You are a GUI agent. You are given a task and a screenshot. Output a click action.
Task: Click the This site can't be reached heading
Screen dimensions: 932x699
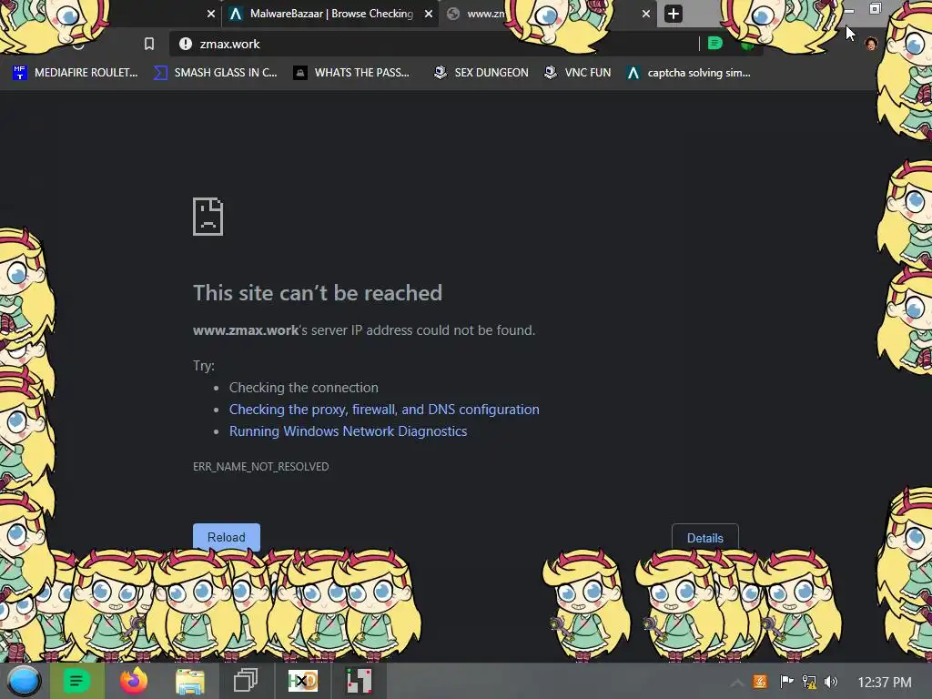pos(318,293)
